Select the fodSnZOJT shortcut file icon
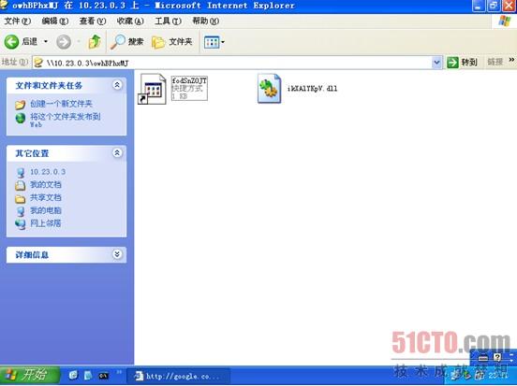The image size is (517, 386). click(152, 89)
